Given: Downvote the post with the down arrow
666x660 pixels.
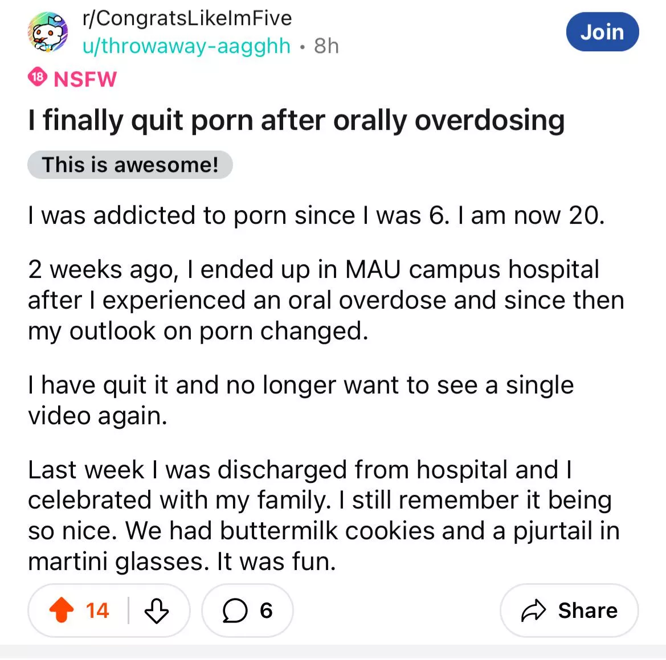Looking at the screenshot, I should (156, 610).
